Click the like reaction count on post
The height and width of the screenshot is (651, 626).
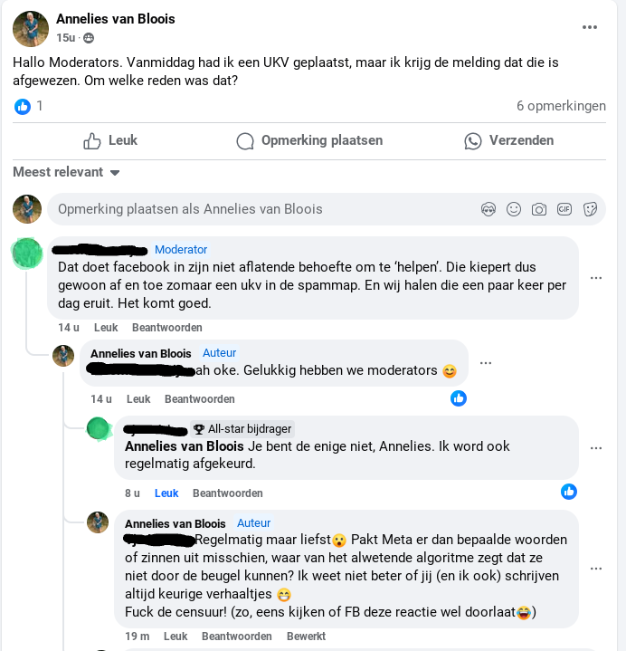(29, 106)
